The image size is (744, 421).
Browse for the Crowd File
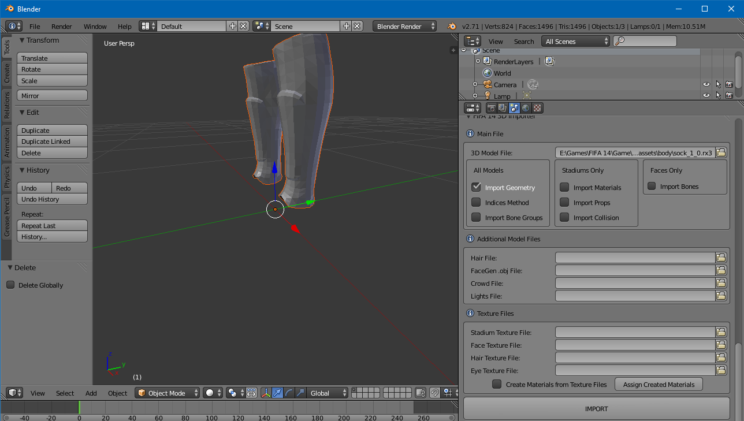(721, 283)
